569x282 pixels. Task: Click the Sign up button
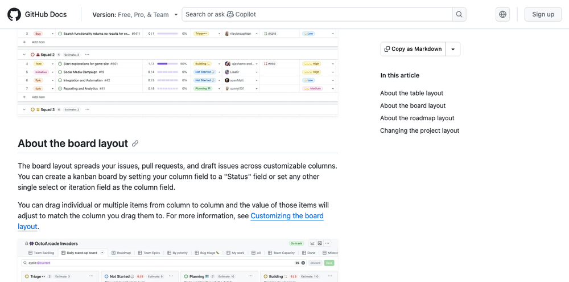543,14
